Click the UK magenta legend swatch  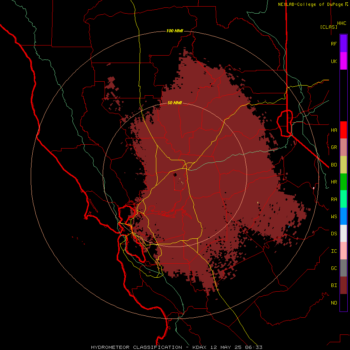pyautogui.click(x=343, y=61)
